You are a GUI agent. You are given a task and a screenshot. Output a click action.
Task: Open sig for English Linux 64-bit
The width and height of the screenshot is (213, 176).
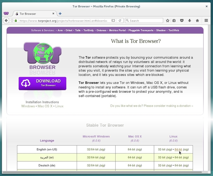click(x=186, y=150)
